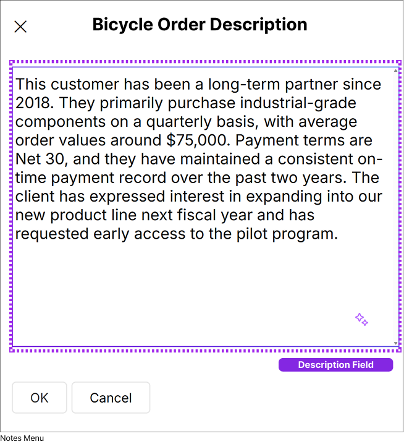Viewport: 404px width, 444px height.
Task: Click the words "Net 30" in description
Action: [38, 159]
